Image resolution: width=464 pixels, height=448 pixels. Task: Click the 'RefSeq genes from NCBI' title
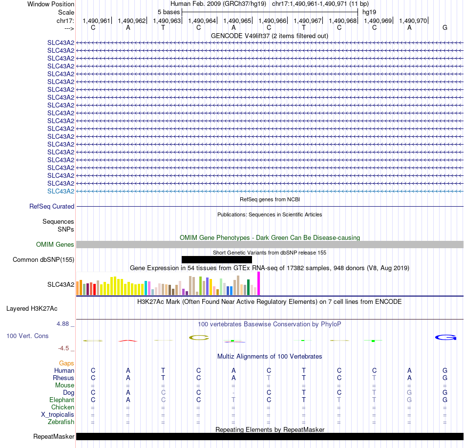(x=270, y=199)
